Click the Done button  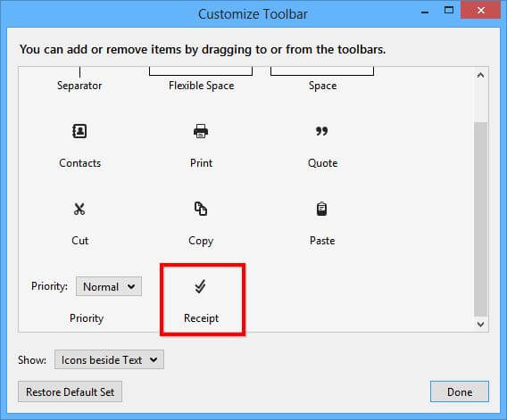tap(460, 391)
